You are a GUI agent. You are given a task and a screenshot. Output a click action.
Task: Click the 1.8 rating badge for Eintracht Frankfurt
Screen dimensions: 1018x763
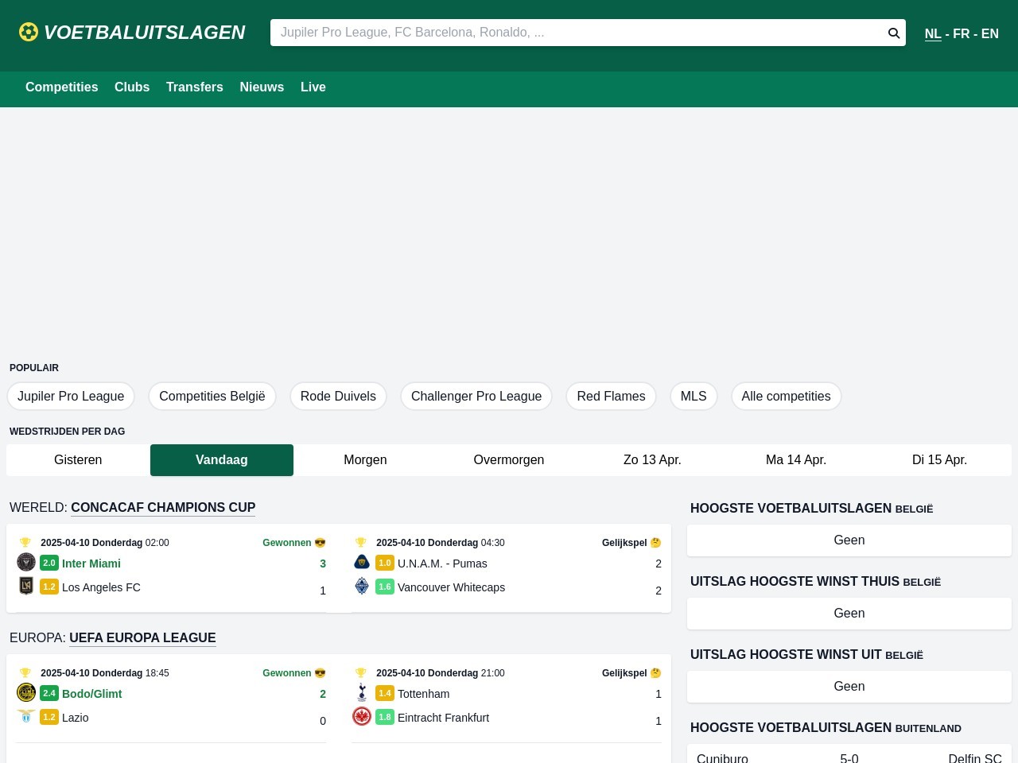pos(385,717)
